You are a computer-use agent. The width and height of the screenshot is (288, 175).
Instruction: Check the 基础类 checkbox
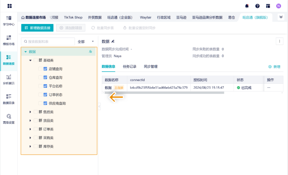pyautogui.click(x=36, y=60)
